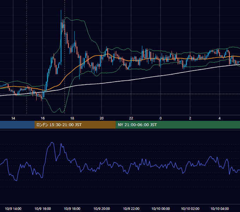Click the 4 hour label on price chart axis
The width and height of the screenshot is (240, 212).
point(220,118)
